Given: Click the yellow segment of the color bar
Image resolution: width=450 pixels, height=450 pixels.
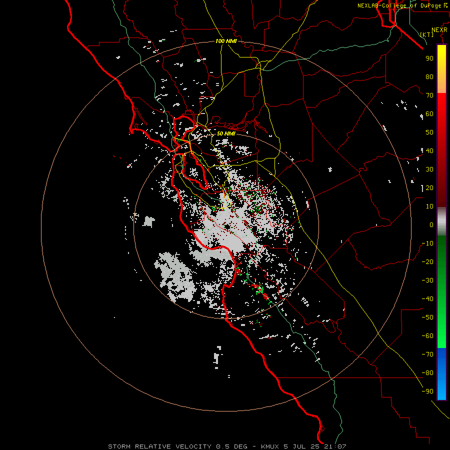Looking at the screenshot, I should (441, 69).
